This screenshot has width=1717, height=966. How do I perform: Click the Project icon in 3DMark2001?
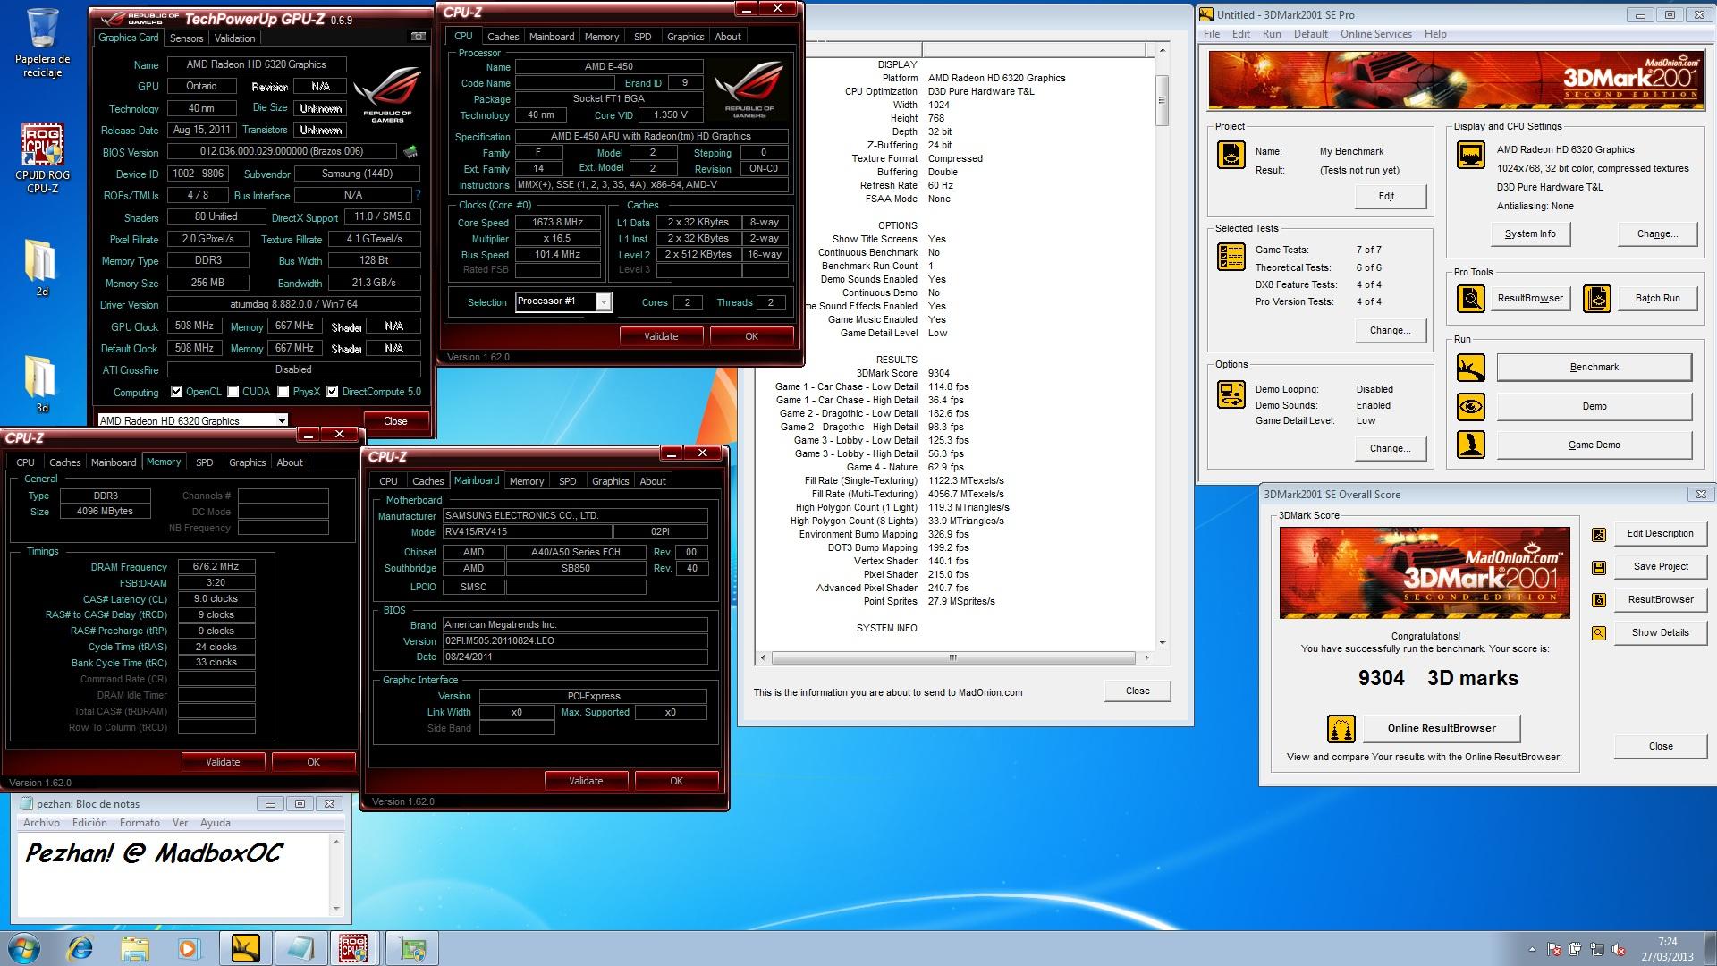(1231, 155)
